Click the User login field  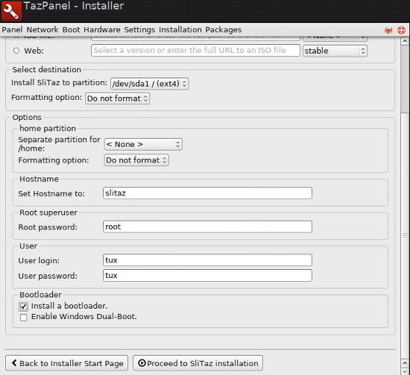tap(207, 260)
